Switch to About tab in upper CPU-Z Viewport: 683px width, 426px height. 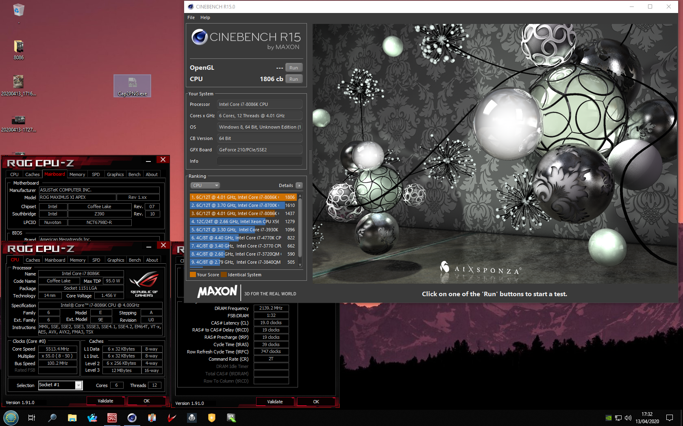point(152,174)
